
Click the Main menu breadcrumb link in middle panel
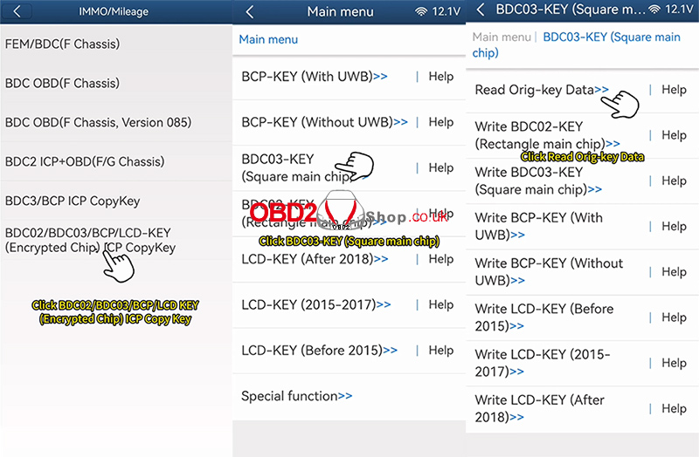[x=268, y=39]
